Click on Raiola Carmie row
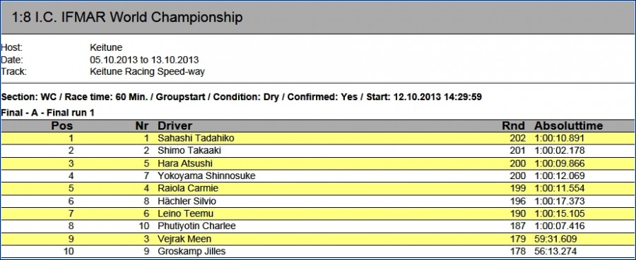 pos(318,188)
